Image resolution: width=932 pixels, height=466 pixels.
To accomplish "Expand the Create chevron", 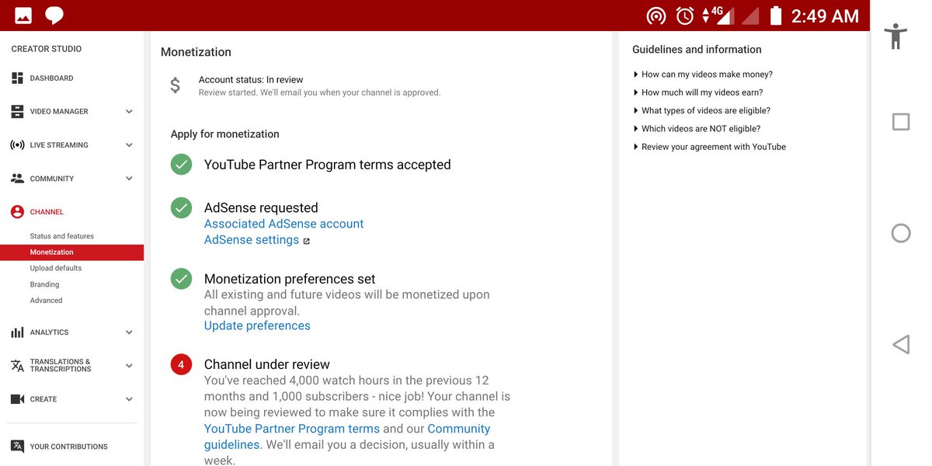I will tap(129, 399).
